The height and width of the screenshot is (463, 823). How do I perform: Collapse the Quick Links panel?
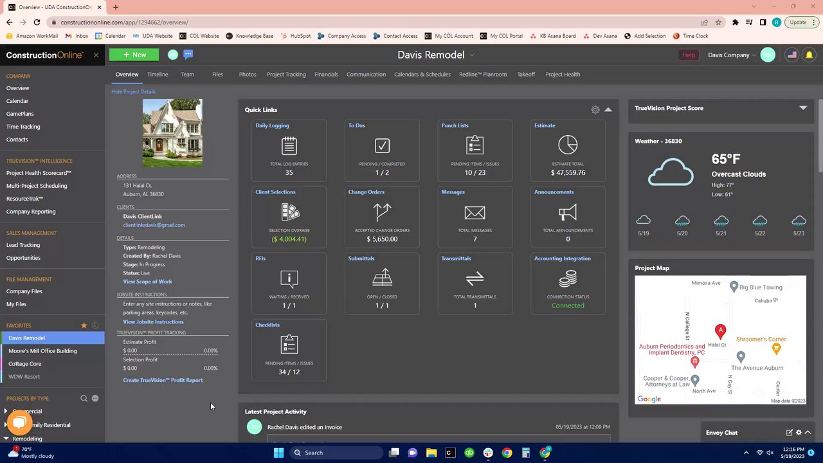pos(608,110)
